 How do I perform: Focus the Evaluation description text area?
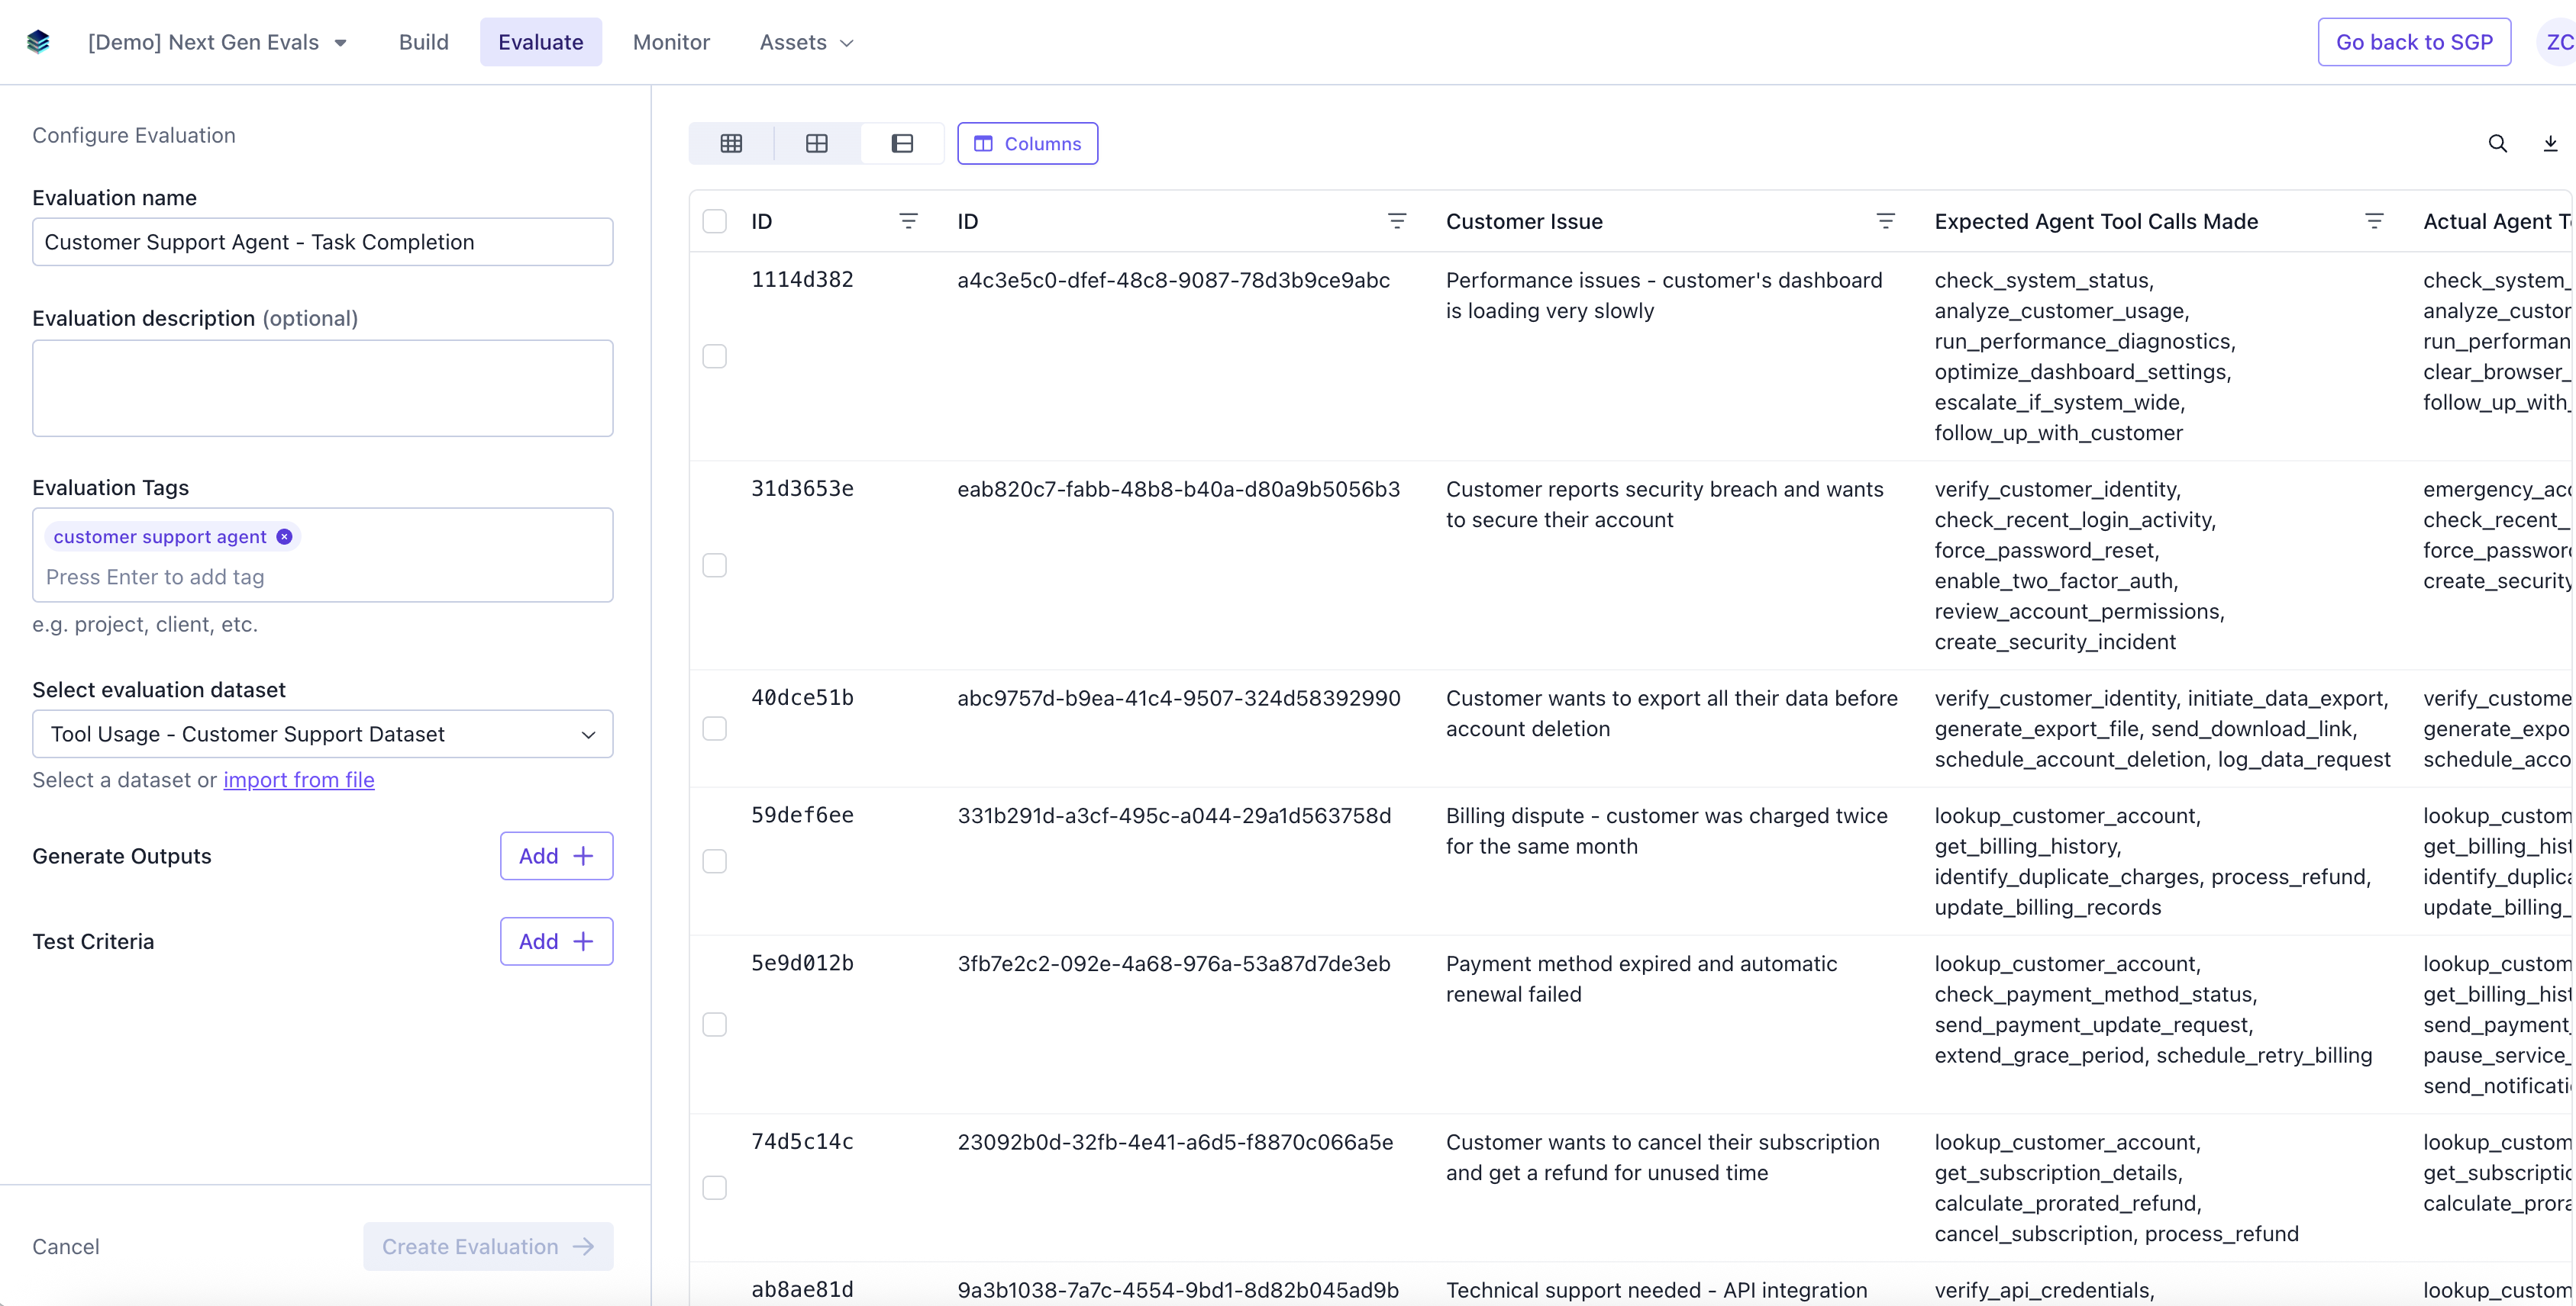coord(322,388)
